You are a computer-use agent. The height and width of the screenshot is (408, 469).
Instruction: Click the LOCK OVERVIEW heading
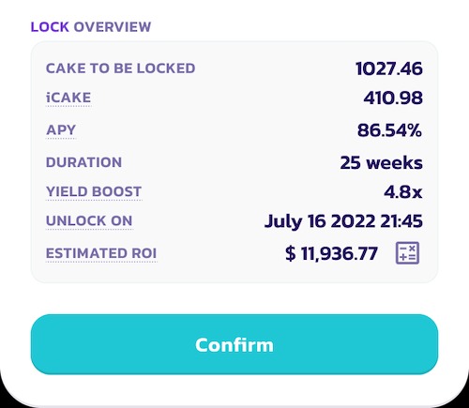pos(91,27)
